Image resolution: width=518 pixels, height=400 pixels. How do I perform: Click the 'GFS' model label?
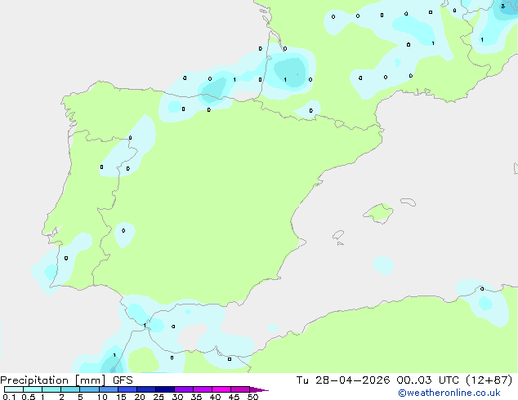[x=123, y=380]
